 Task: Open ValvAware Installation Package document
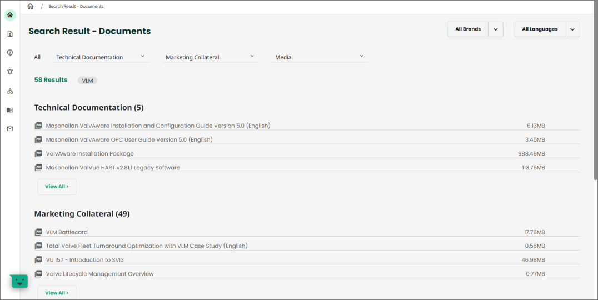coord(89,154)
